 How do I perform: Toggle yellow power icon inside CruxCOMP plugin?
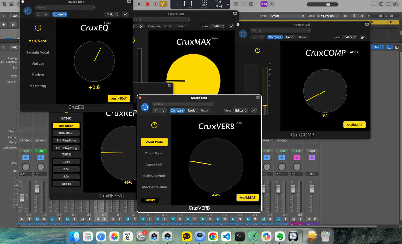click(x=258, y=50)
